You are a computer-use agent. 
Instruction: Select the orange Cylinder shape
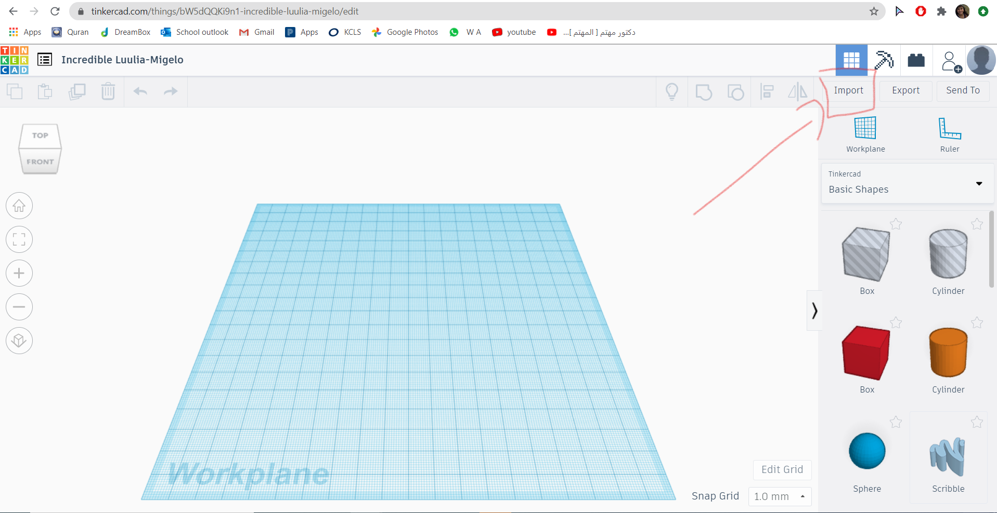tap(948, 353)
